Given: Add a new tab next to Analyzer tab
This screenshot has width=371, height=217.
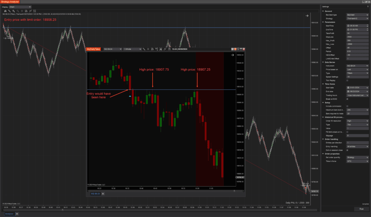Looking at the screenshot, I should pos(17,214).
